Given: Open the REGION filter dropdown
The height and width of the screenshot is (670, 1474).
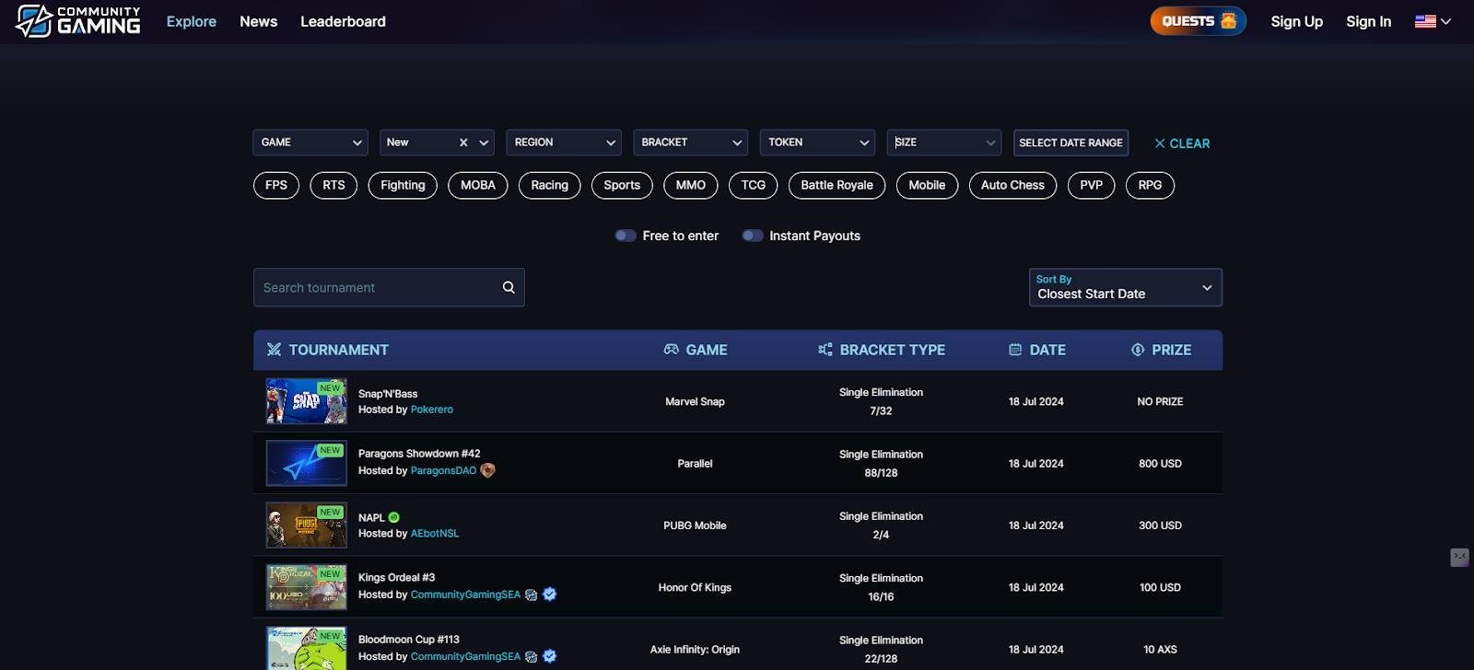Looking at the screenshot, I should click(564, 143).
